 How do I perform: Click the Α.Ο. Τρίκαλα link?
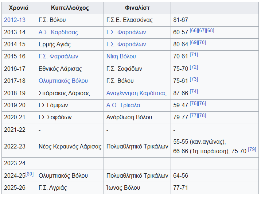tap(123, 105)
